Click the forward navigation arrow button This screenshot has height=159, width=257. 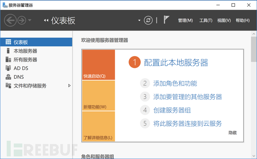click(21, 20)
